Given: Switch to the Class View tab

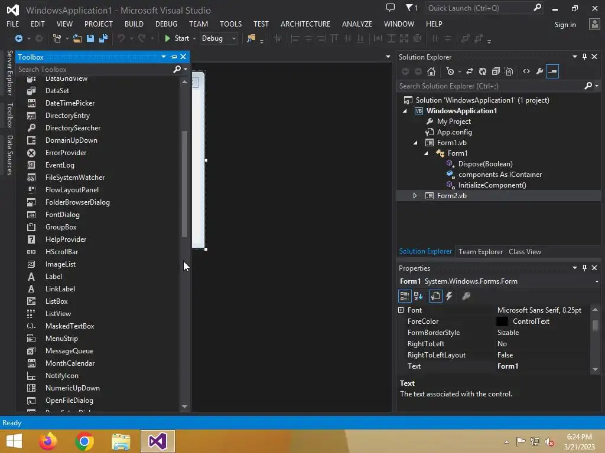Looking at the screenshot, I should tap(525, 251).
